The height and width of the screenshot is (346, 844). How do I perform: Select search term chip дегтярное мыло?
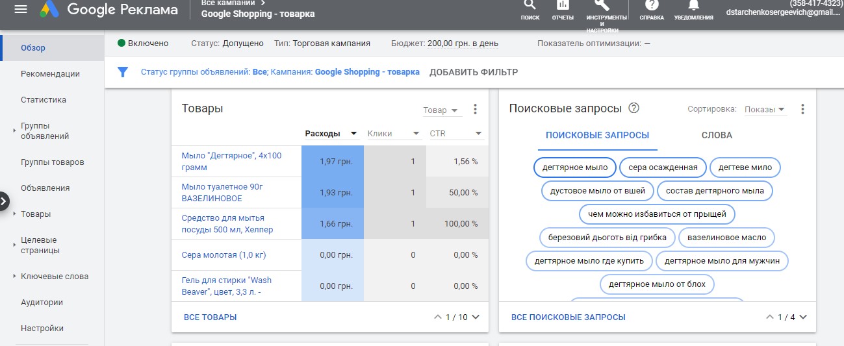pos(575,167)
